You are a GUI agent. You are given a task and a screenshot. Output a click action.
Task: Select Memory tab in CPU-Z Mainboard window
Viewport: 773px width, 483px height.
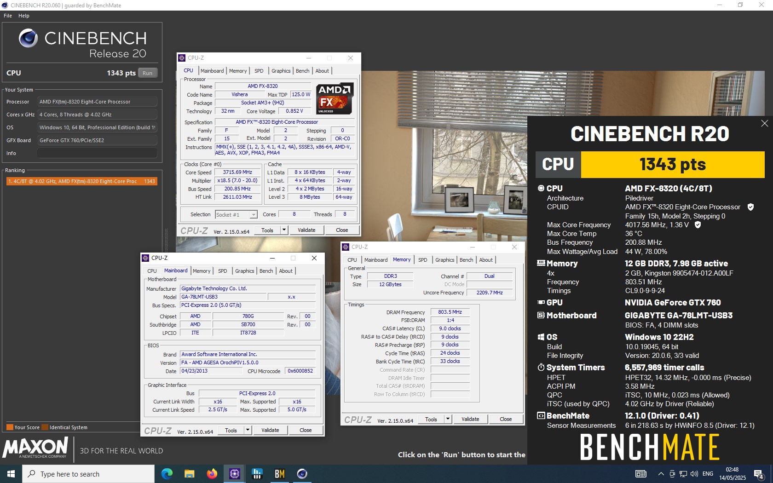[202, 271]
